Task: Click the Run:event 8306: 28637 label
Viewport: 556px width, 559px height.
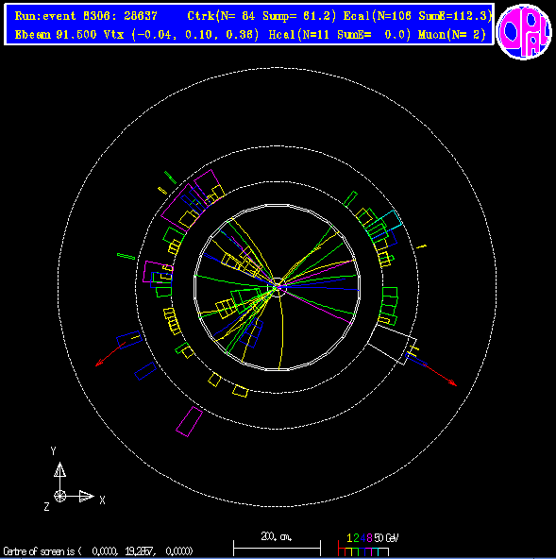Action: (x=86, y=16)
